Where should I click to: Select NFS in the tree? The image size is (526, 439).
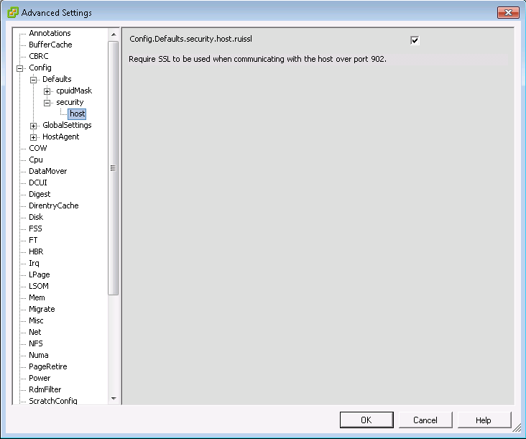pos(35,343)
